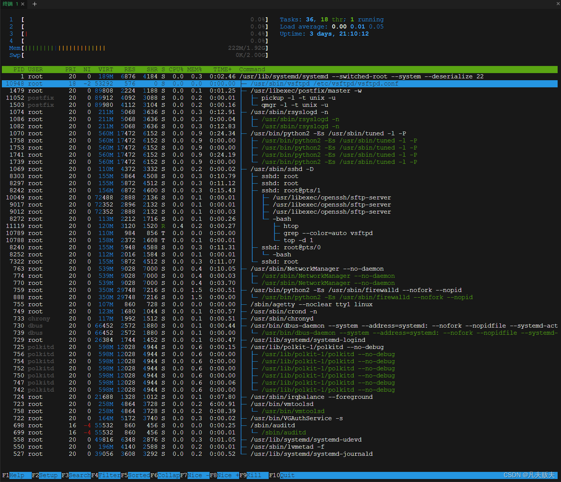This screenshot has width=561, height=482.
Task: Select rsyslogd PID 1074 row
Action: [x=280, y=112]
